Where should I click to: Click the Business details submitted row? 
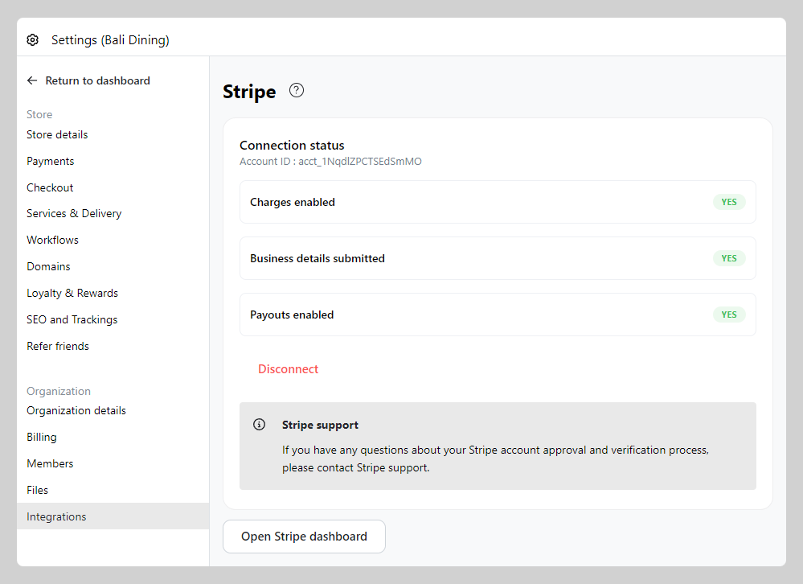tap(498, 259)
